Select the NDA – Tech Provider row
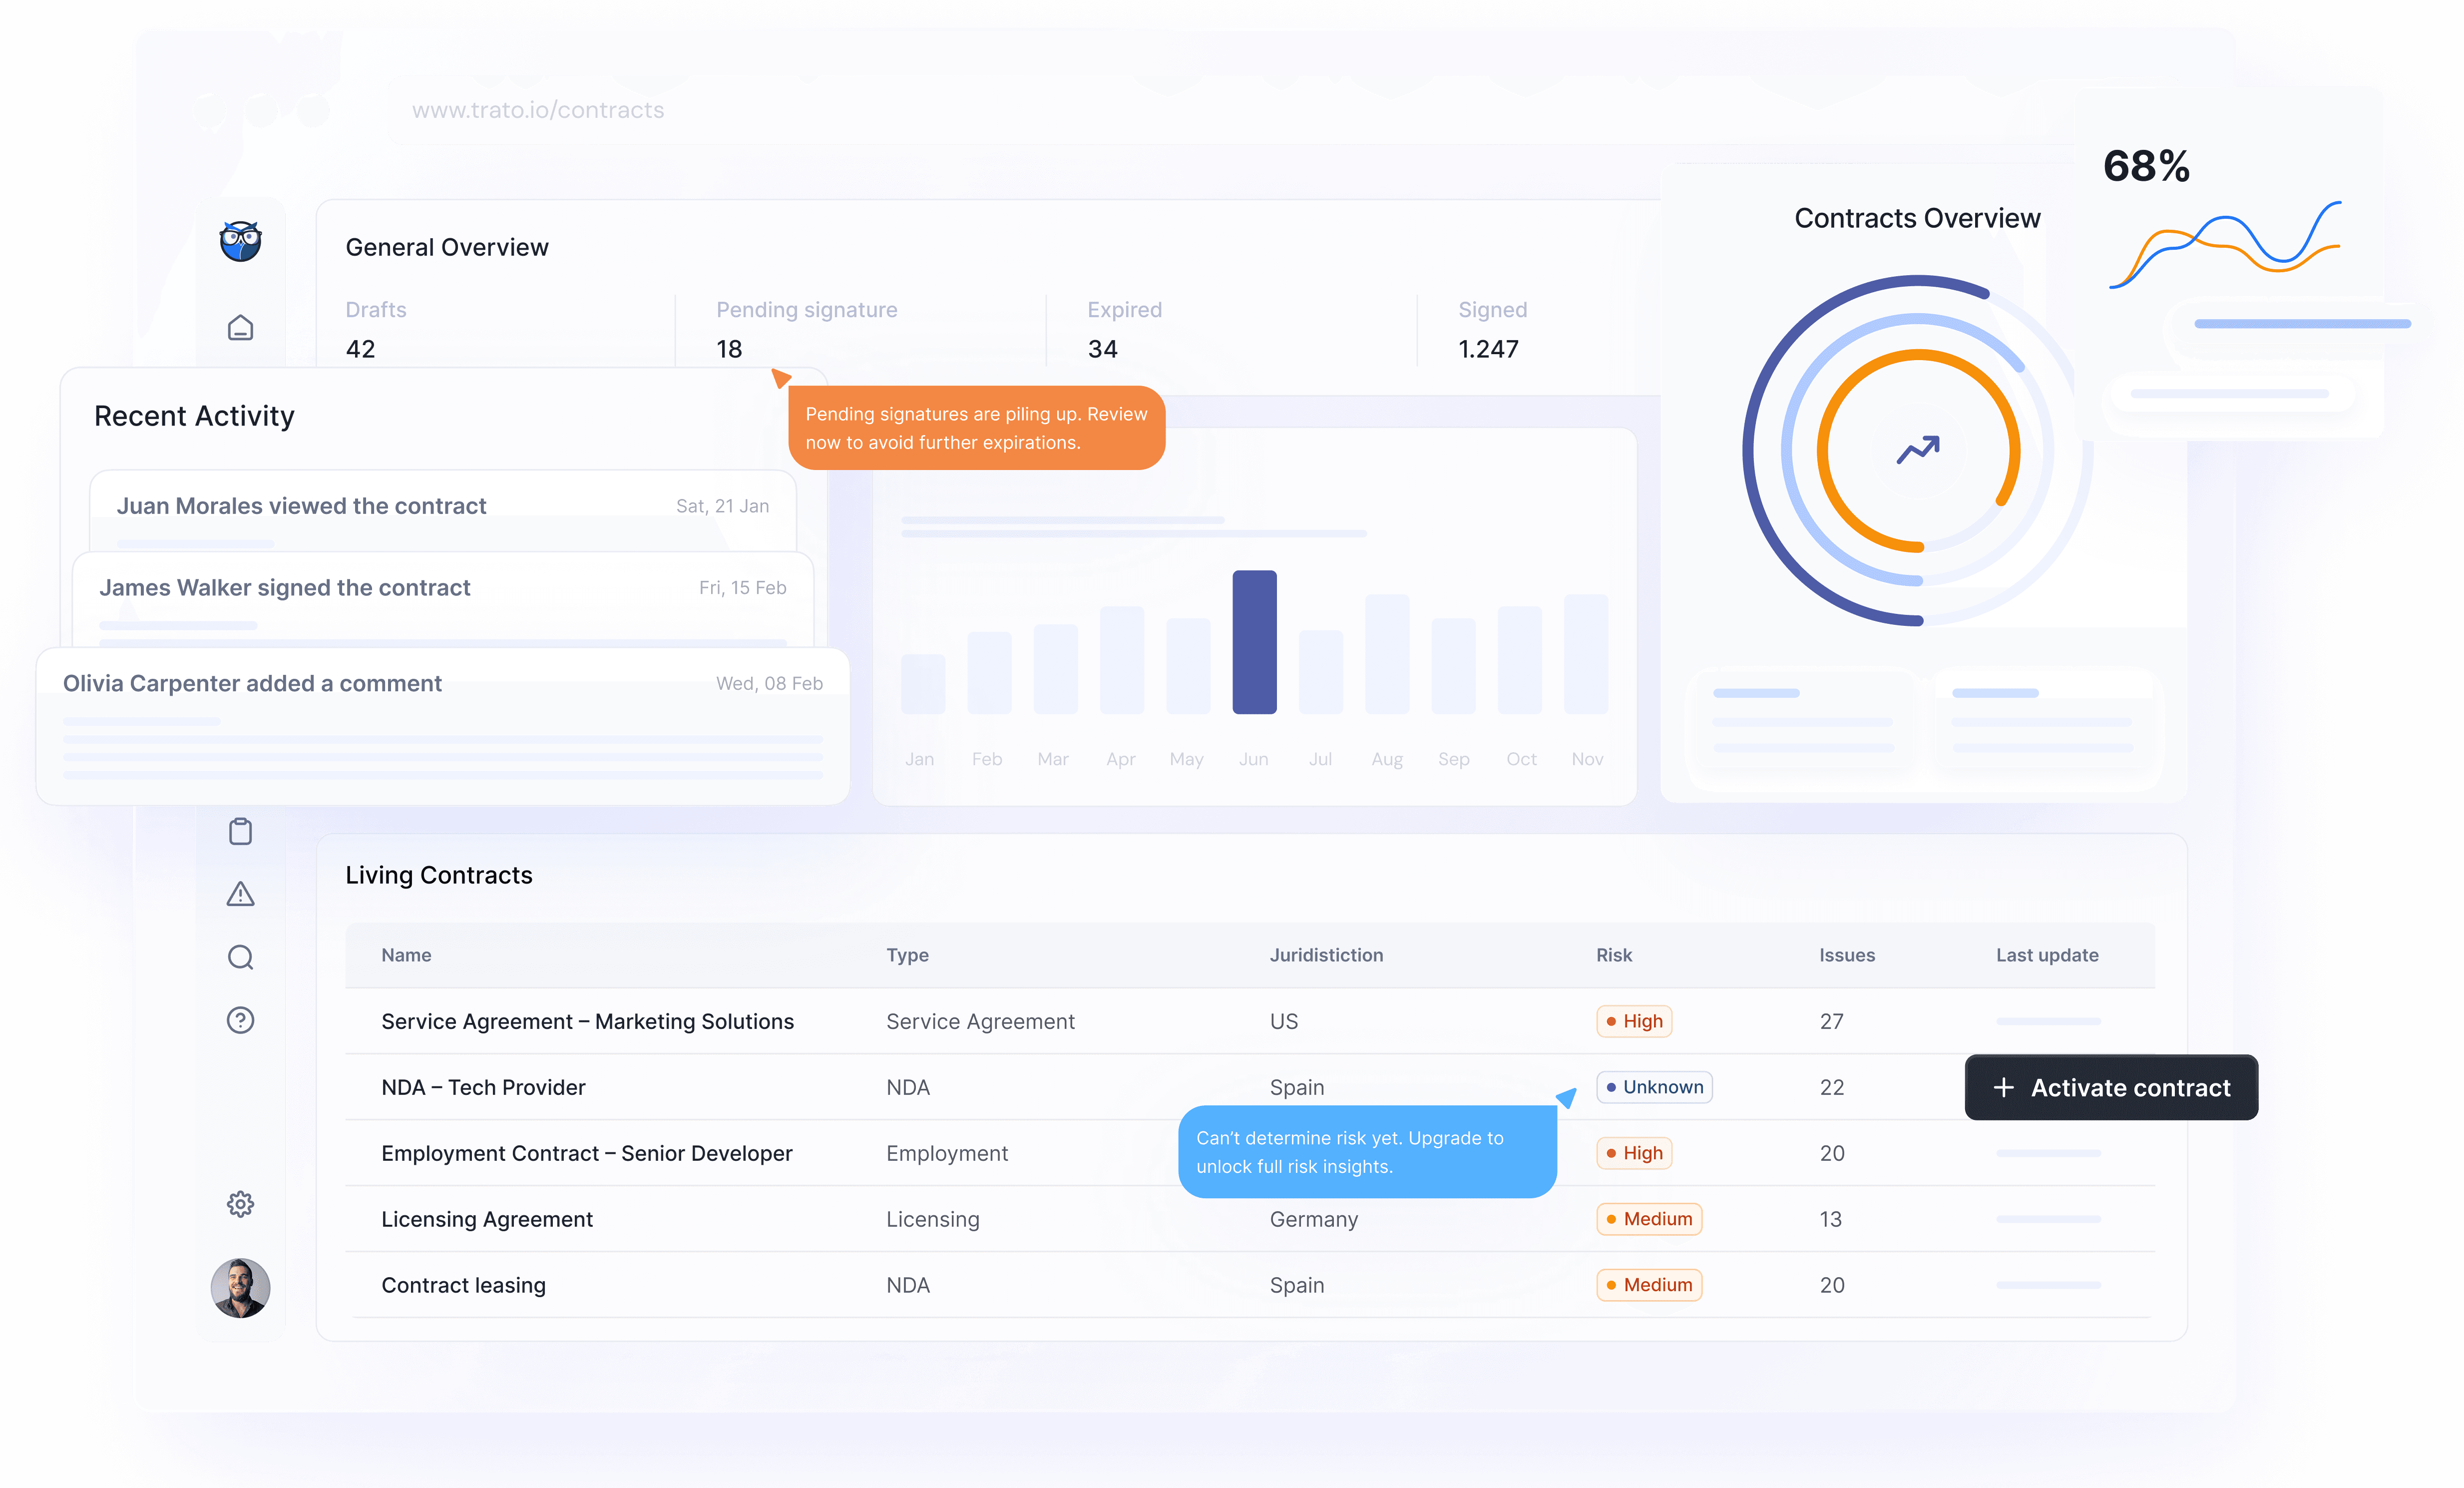 (x=483, y=1087)
